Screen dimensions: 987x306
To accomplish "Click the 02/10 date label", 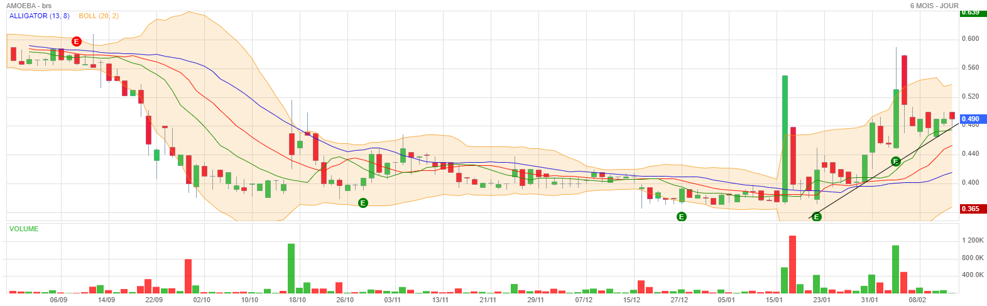I will [x=202, y=300].
